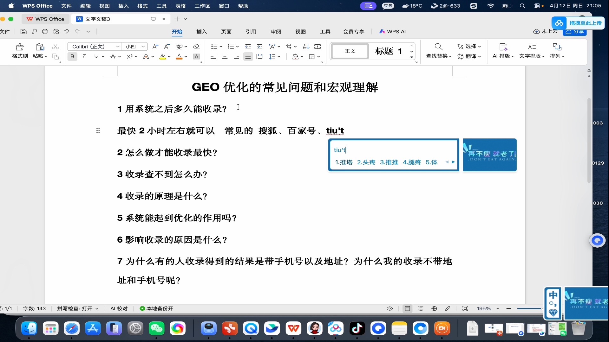
Task: Click the Sort (A-Z) icon
Action: [x=306, y=47]
